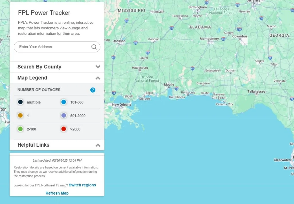The height and width of the screenshot is (204, 294).
Task: Click the I-12 shield near Slidell
Action: click(x=114, y=93)
